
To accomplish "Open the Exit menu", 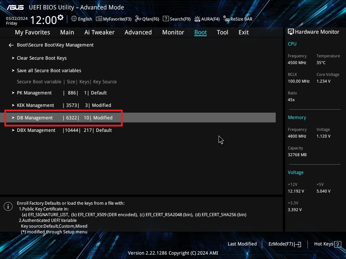I will [243, 32].
